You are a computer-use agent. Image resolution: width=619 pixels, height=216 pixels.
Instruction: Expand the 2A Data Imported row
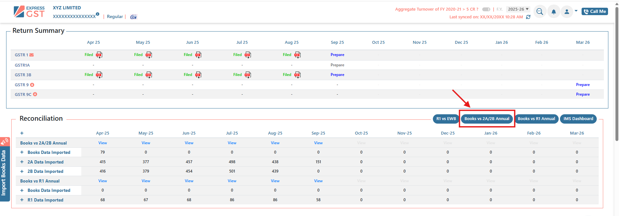click(x=22, y=162)
